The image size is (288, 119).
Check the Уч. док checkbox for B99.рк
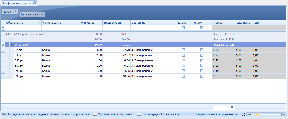[202, 76]
